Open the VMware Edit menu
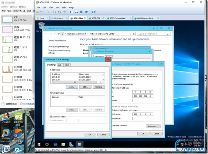Viewport: 208px width, 154px height. 44,7
